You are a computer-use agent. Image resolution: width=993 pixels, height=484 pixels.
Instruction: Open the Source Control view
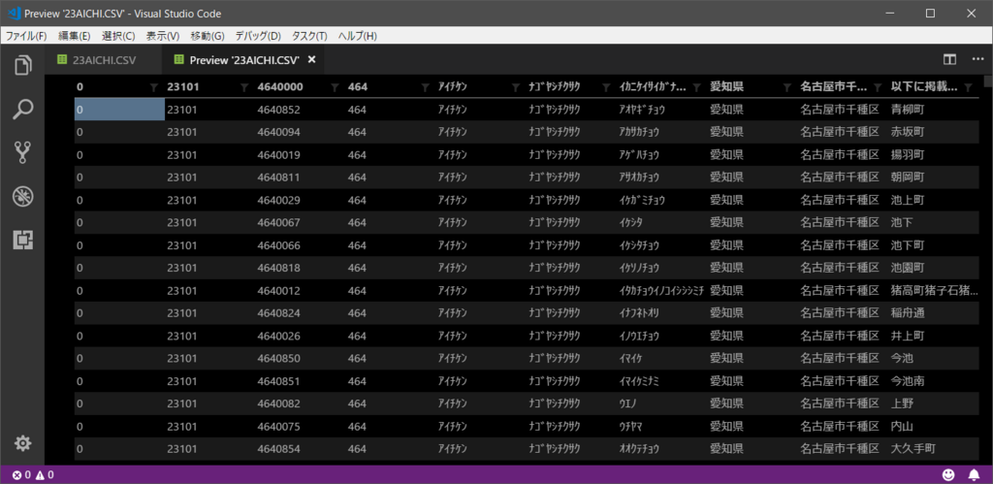[x=23, y=152]
